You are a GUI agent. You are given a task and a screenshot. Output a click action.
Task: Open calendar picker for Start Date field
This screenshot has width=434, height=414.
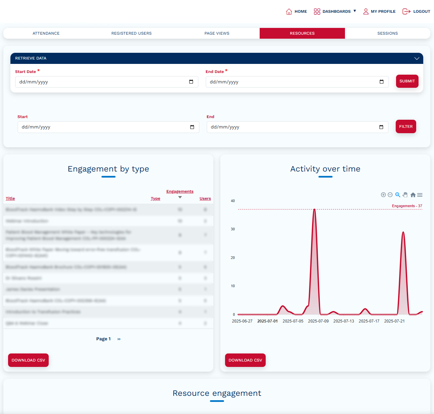[x=191, y=82]
